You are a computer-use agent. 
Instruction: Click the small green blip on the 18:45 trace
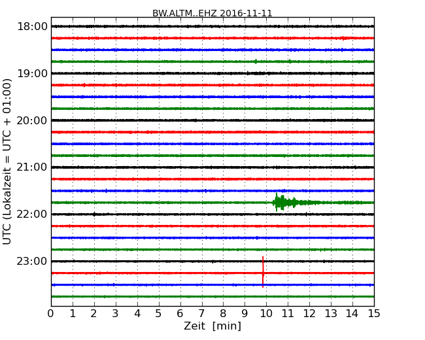click(256, 61)
